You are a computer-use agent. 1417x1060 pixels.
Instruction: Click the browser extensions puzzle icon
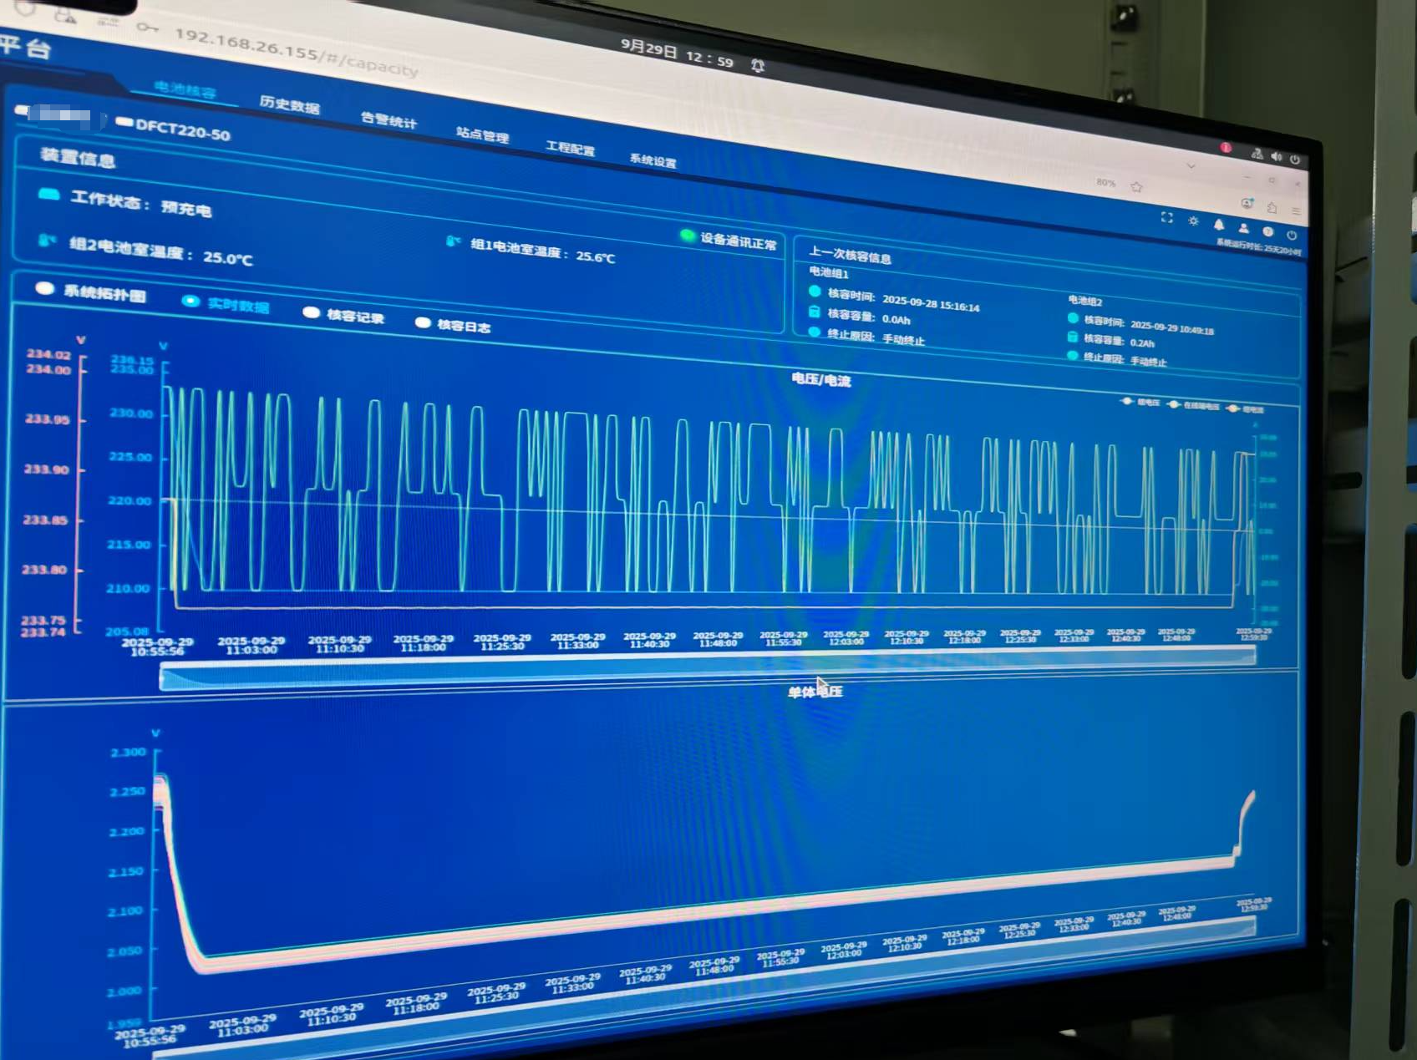click(x=1272, y=207)
